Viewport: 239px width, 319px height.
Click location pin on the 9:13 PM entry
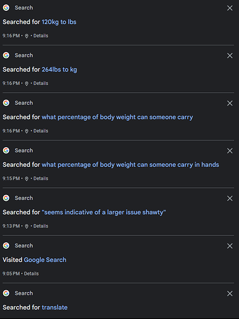click(x=26, y=226)
